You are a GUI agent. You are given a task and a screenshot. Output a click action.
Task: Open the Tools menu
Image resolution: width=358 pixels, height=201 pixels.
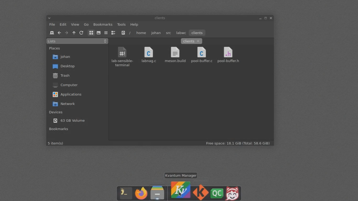[121, 24]
